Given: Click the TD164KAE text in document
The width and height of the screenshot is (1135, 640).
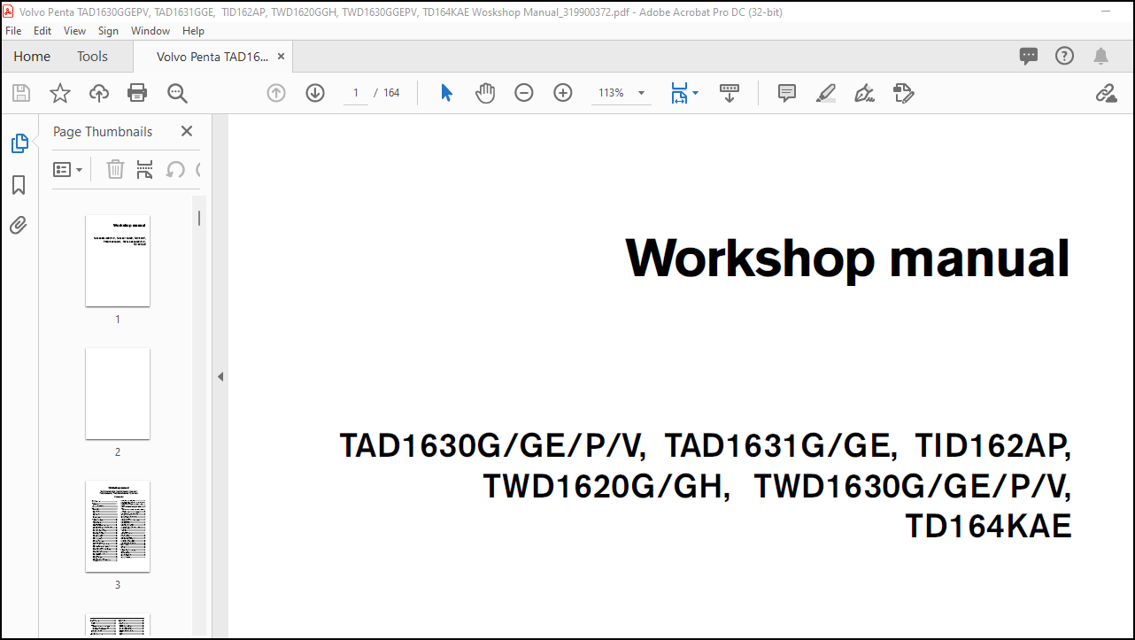Looking at the screenshot, I should click(x=988, y=527).
